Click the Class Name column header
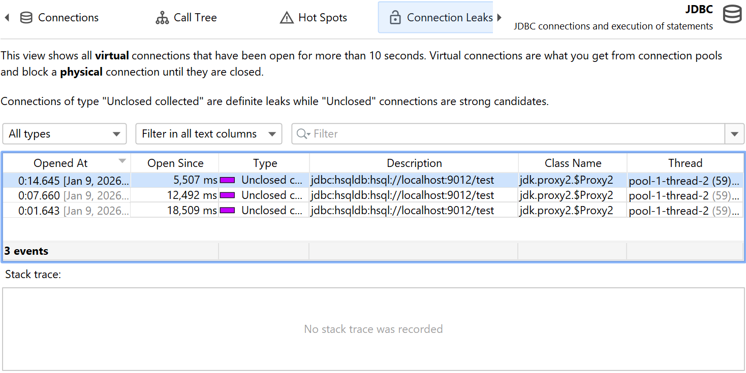 tap(573, 163)
